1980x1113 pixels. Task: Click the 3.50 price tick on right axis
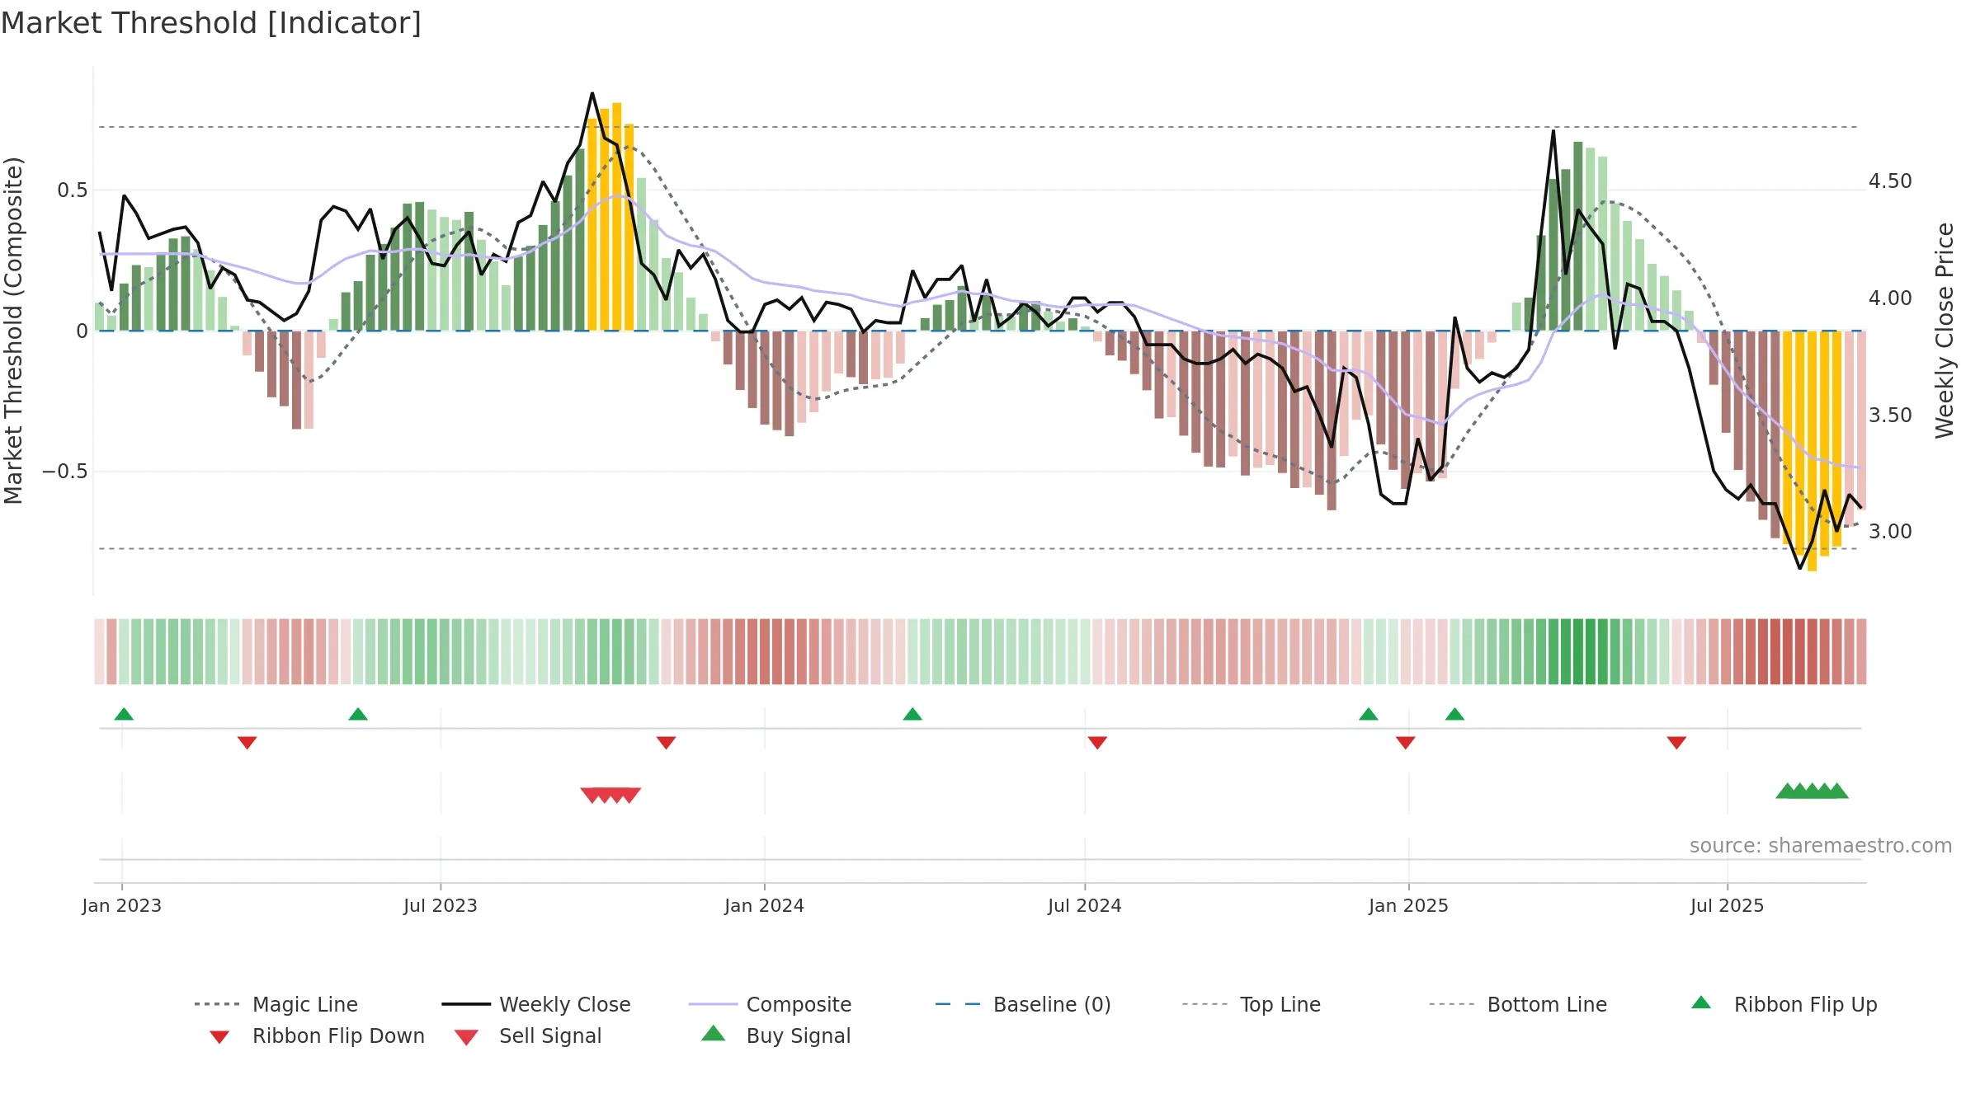[x=1890, y=416]
